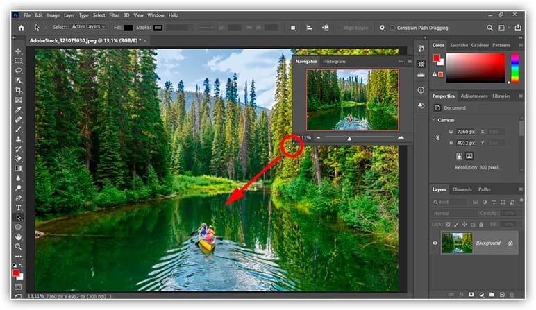
Task: Select the Frame tool
Action: [19, 100]
